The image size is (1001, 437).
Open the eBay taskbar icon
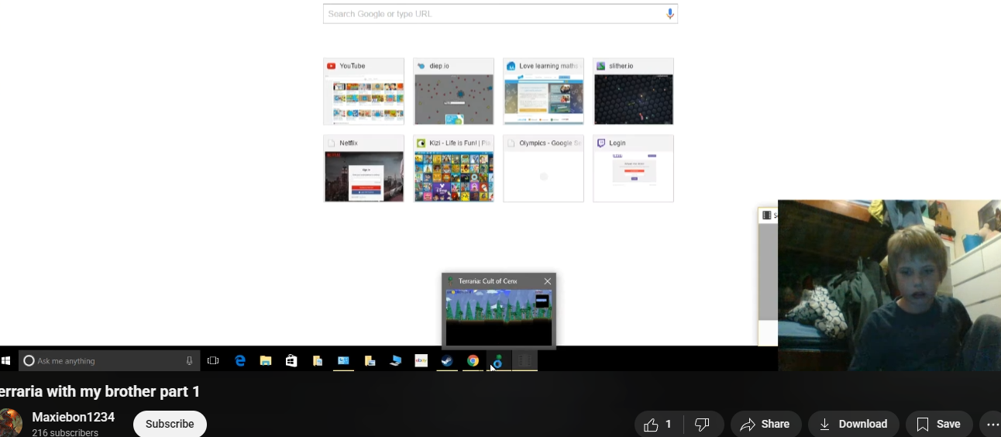pos(421,360)
